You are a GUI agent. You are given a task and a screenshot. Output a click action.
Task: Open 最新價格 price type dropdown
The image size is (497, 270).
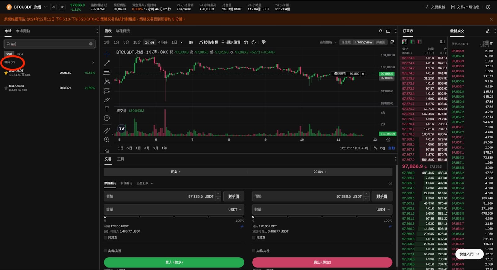tap(328, 42)
